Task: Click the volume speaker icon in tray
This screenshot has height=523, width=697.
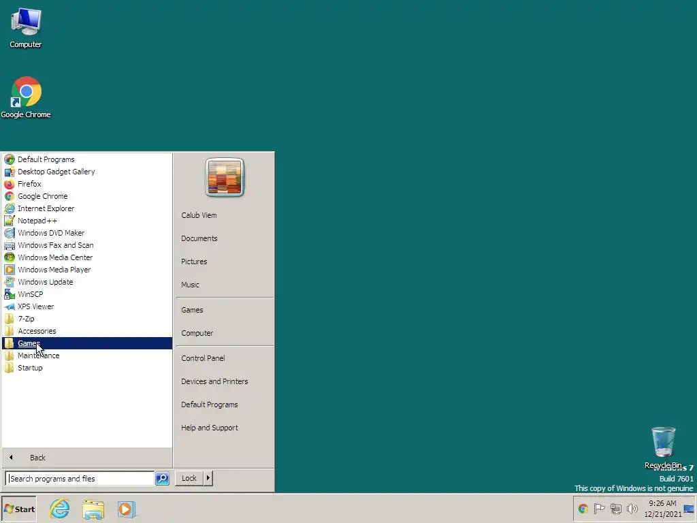Action: [632, 509]
